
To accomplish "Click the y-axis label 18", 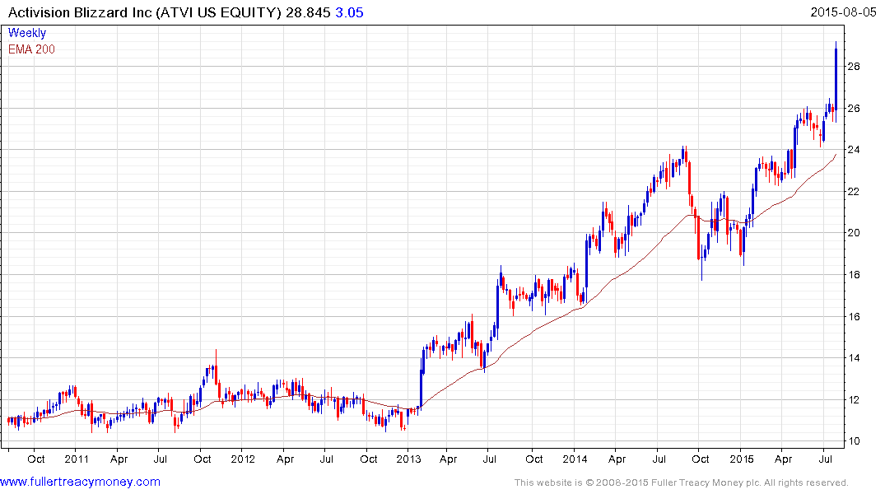I will point(854,275).
